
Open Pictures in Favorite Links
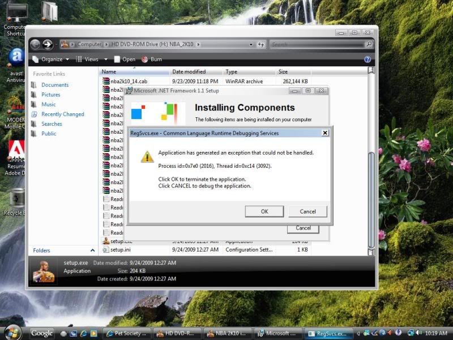point(50,95)
